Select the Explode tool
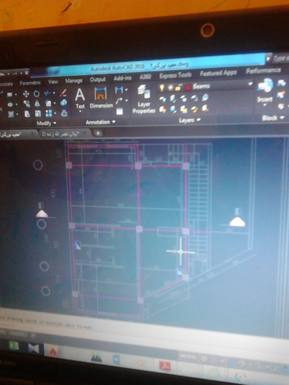The width and height of the screenshot is (289, 385). [x=64, y=103]
